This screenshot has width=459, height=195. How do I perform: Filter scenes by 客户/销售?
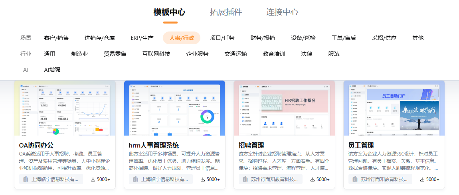[56, 38]
